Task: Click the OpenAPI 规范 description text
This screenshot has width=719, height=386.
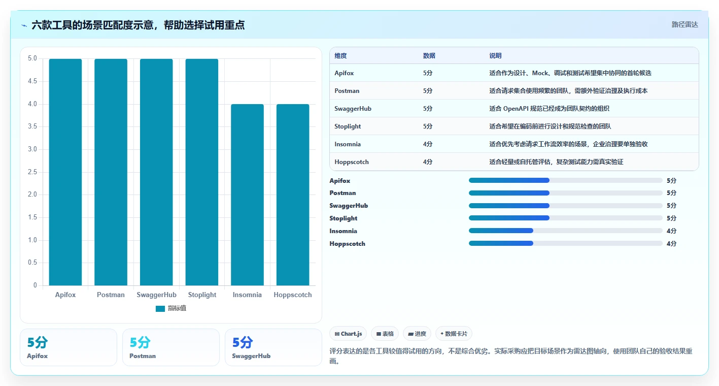Action: coord(550,109)
